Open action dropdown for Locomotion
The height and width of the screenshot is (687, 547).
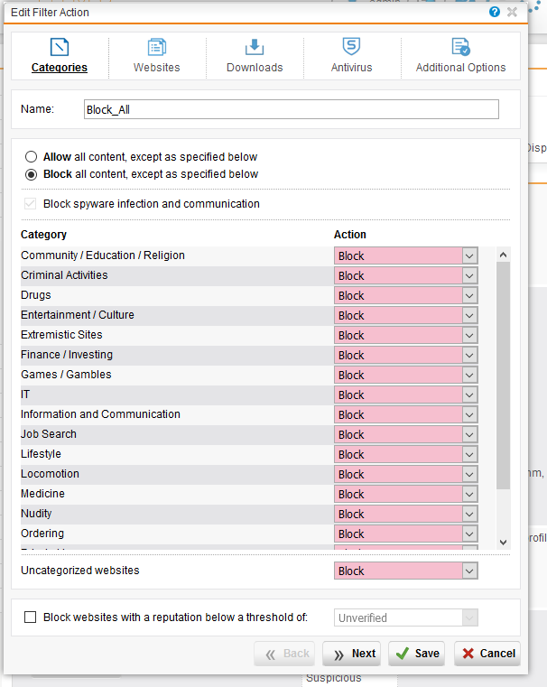[x=406, y=474]
